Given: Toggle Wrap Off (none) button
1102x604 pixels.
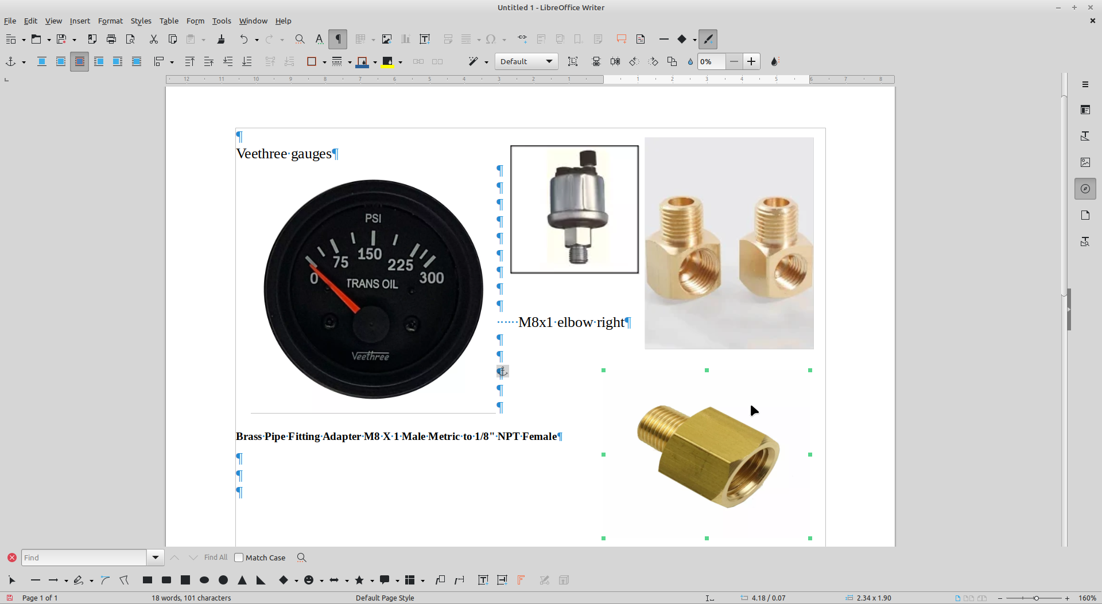Looking at the screenshot, I should [42, 61].
